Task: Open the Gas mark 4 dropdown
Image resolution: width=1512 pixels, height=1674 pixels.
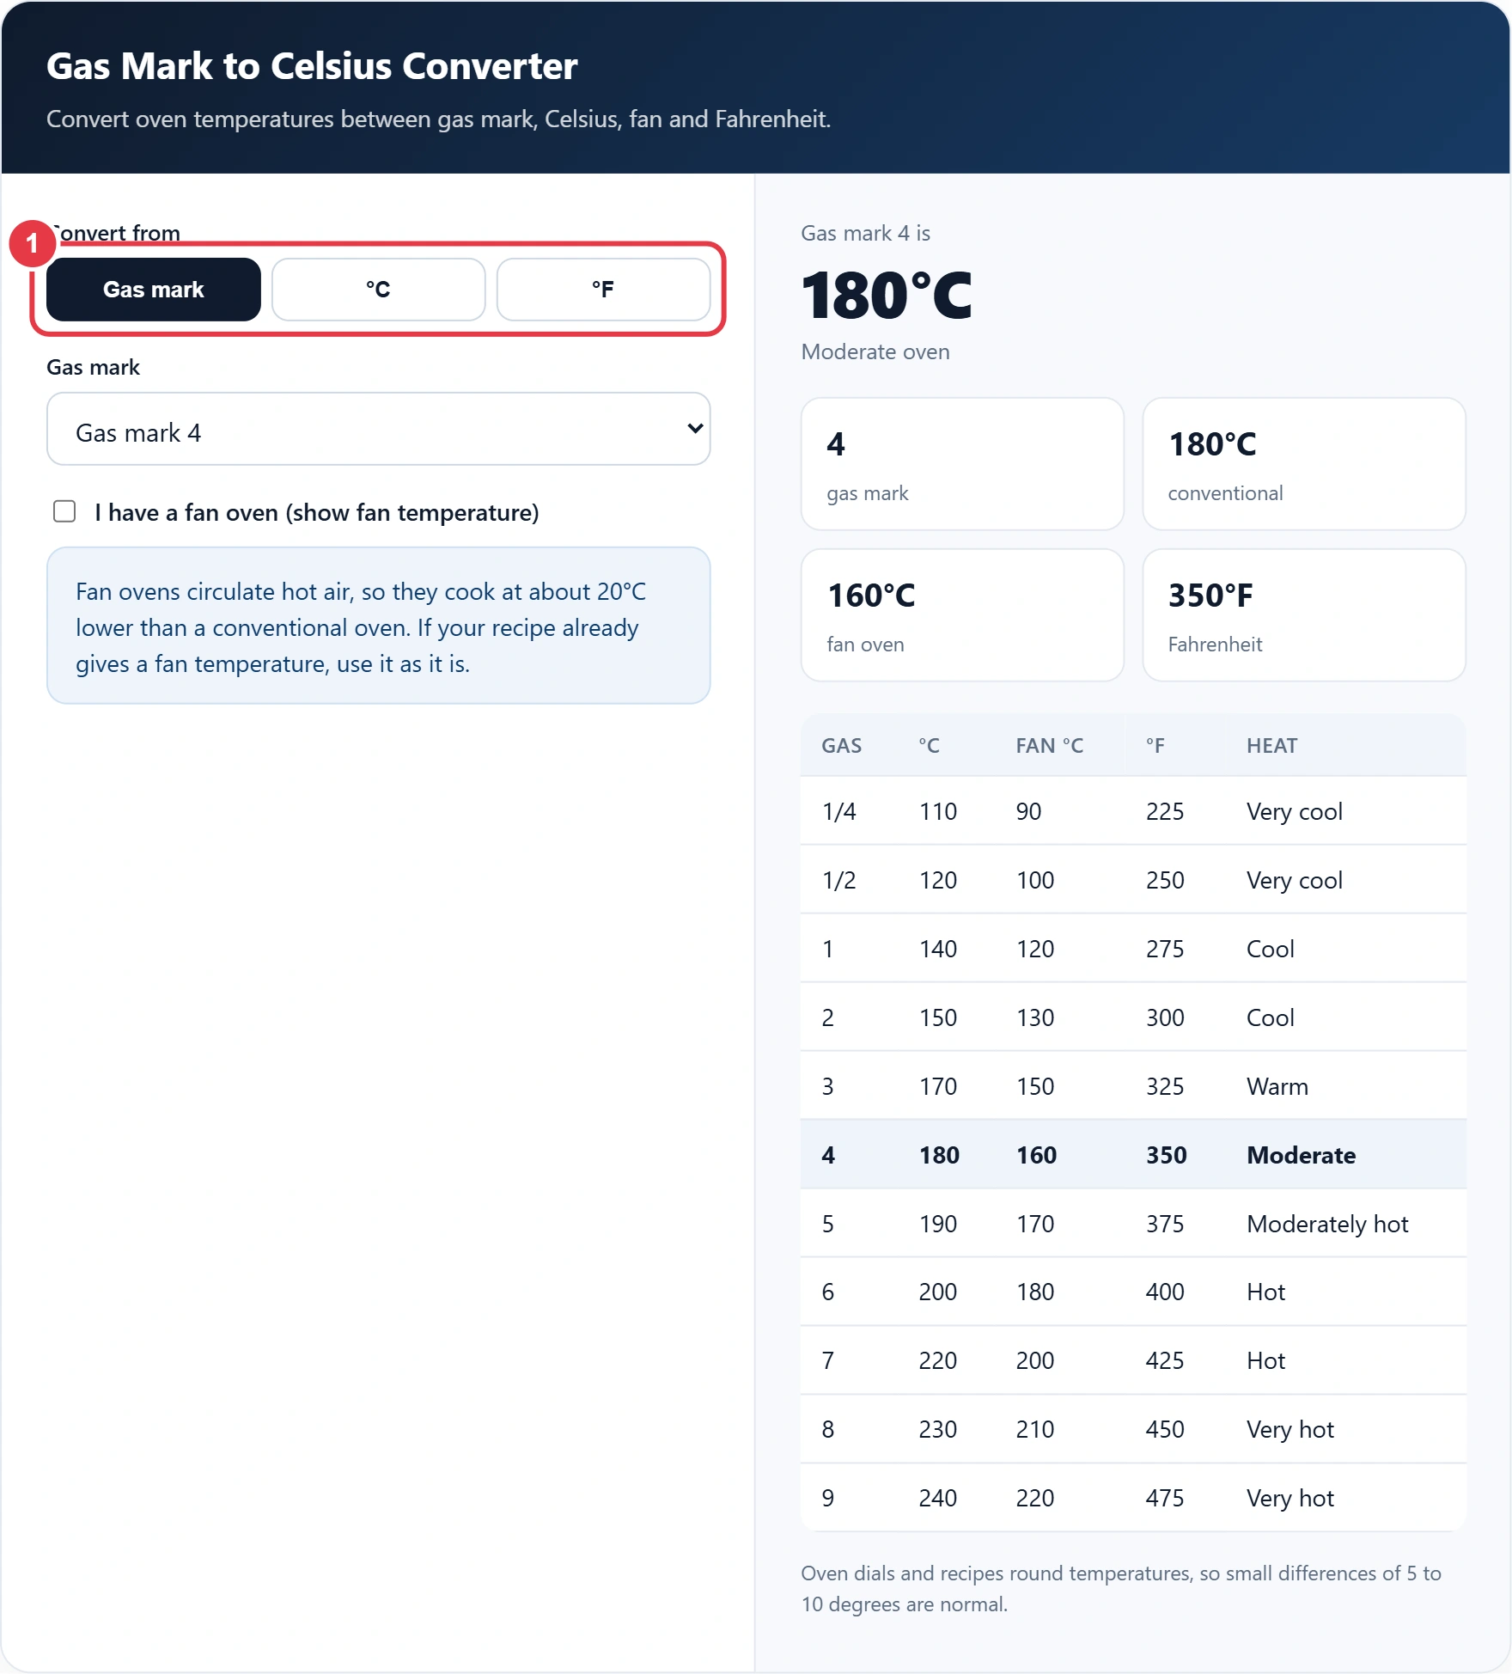Action: [x=378, y=430]
